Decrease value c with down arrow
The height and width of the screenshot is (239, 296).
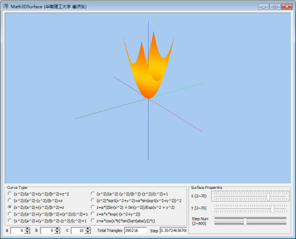tap(88, 232)
